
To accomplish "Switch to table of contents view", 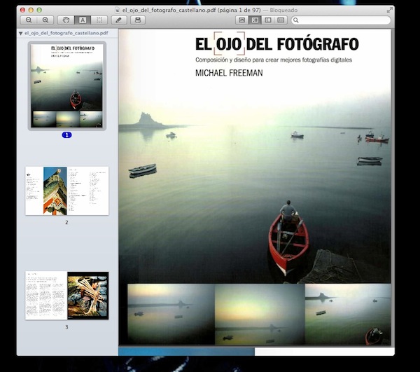I will pyautogui.click(x=268, y=20).
